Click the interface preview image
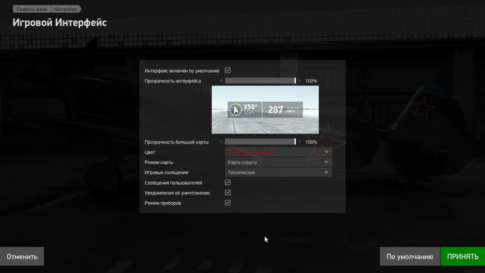485x273 pixels. click(x=265, y=110)
